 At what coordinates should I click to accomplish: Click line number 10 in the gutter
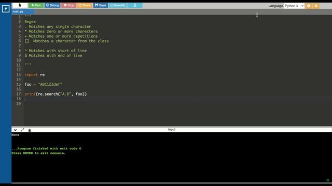(x=19, y=60)
